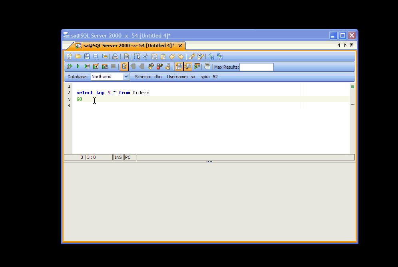Viewport: 398px width, 267px height.
Task: Click the Select All dashed-box icon
Action: coord(137,56)
